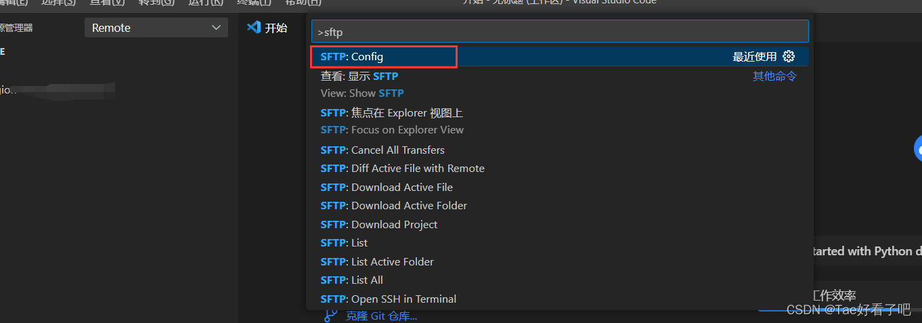
Task: Select SFTP: Cancel All Transfers
Action: coord(382,150)
